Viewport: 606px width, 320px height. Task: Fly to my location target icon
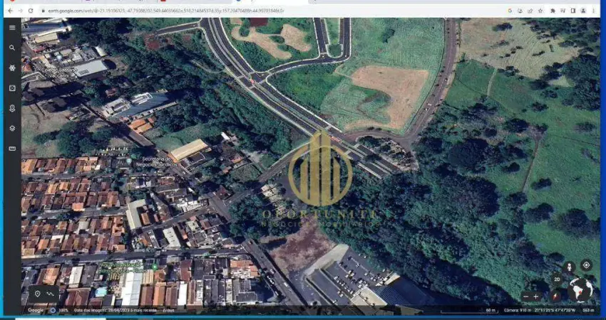click(x=586, y=265)
